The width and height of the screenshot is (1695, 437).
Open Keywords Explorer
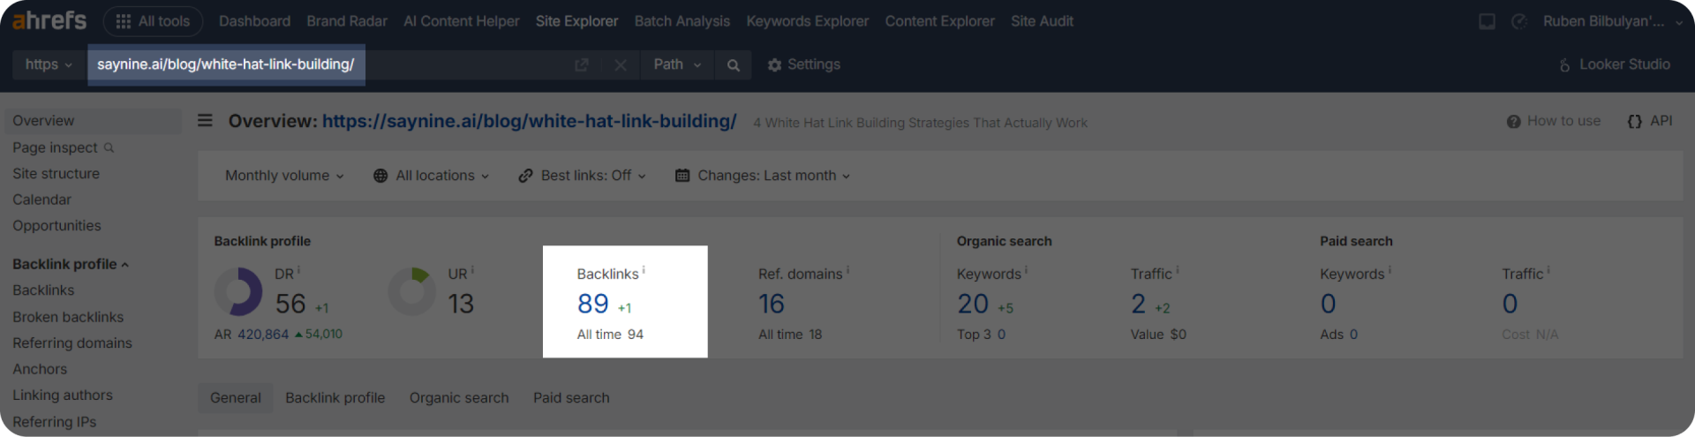pyautogui.click(x=808, y=21)
